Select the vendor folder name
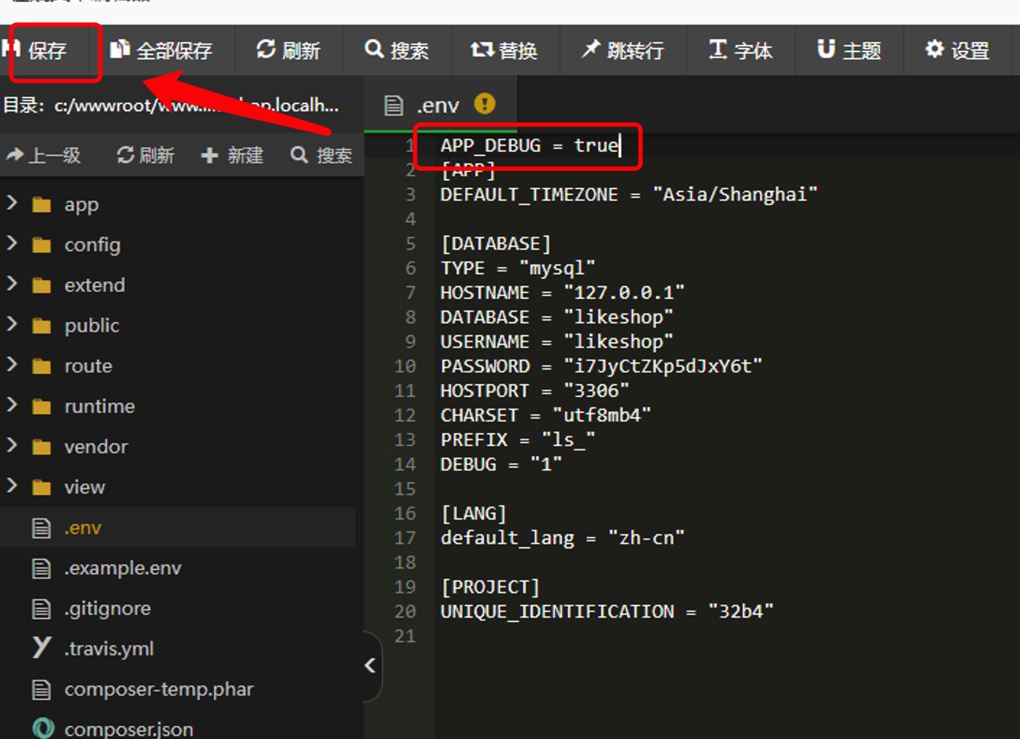Image resolution: width=1020 pixels, height=739 pixels. pyautogui.click(x=96, y=447)
